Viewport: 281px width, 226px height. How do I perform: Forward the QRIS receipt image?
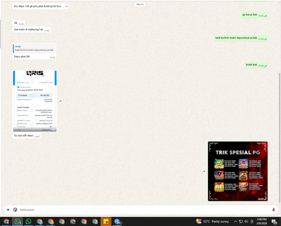tap(60, 101)
